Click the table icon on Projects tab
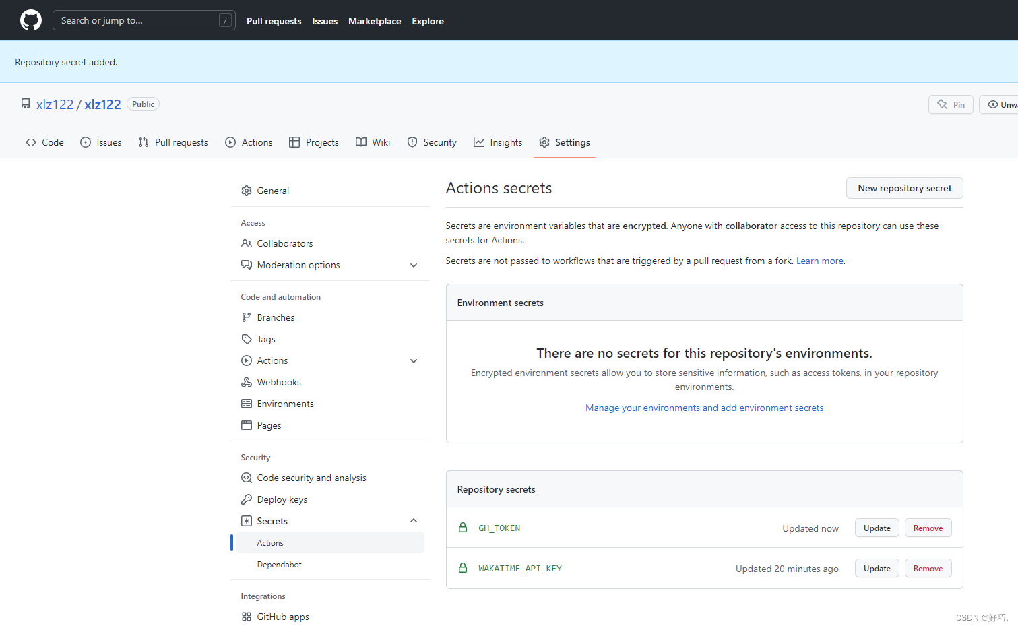 point(294,142)
